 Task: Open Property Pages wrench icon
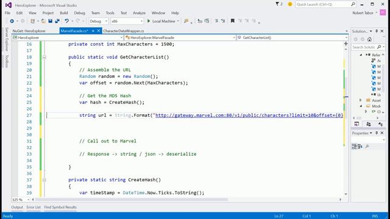coord(367,146)
